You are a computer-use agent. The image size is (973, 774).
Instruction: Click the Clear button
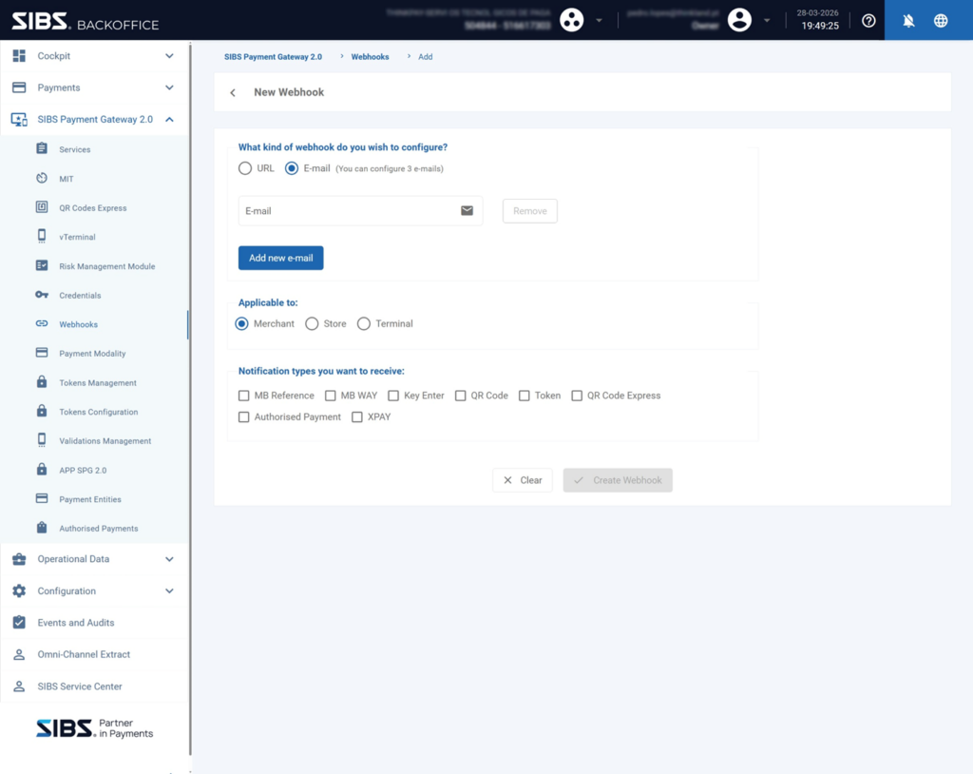click(x=523, y=480)
